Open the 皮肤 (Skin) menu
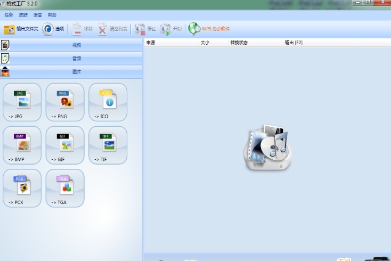This screenshot has height=261, width=391. tap(23, 15)
